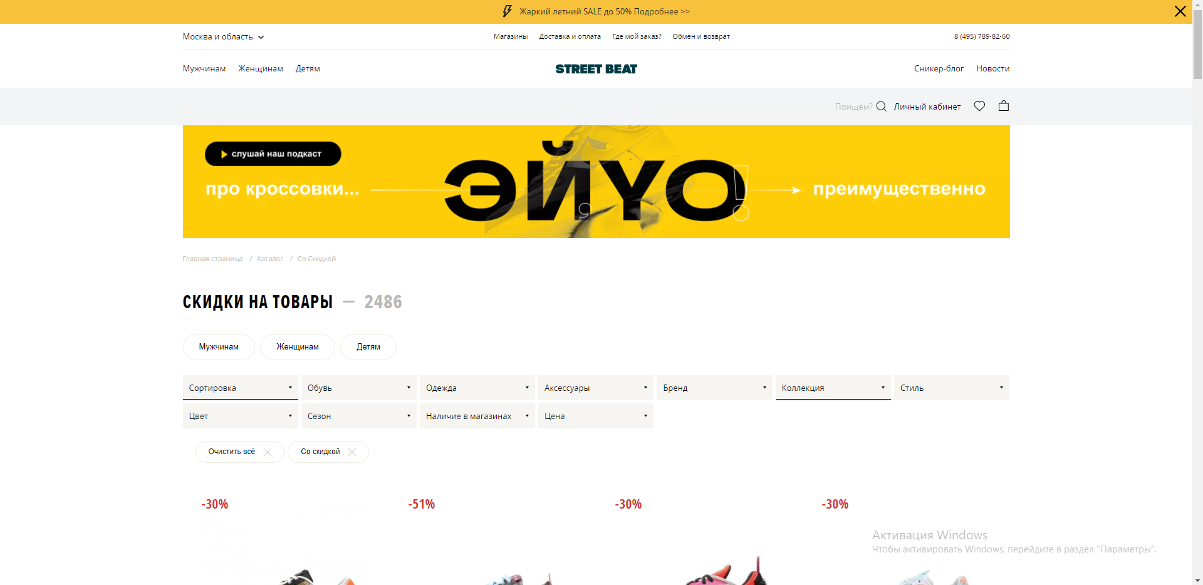The image size is (1203, 585).
Task: Open search via magnifier icon
Action: coord(881,106)
